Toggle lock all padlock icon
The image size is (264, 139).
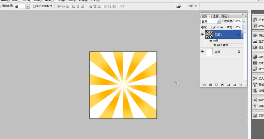coord(222,27)
